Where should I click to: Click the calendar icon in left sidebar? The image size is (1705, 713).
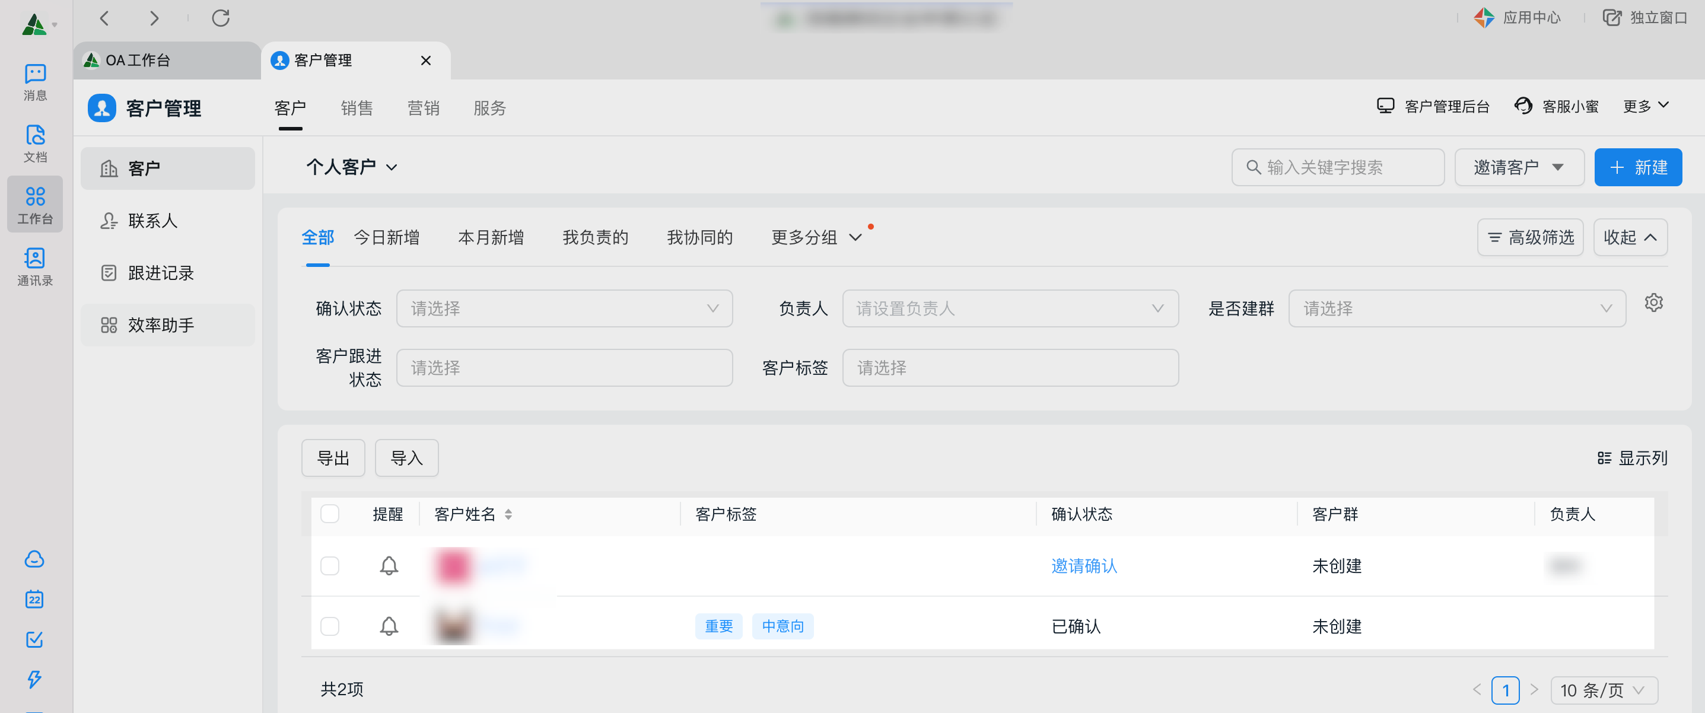(34, 599)
